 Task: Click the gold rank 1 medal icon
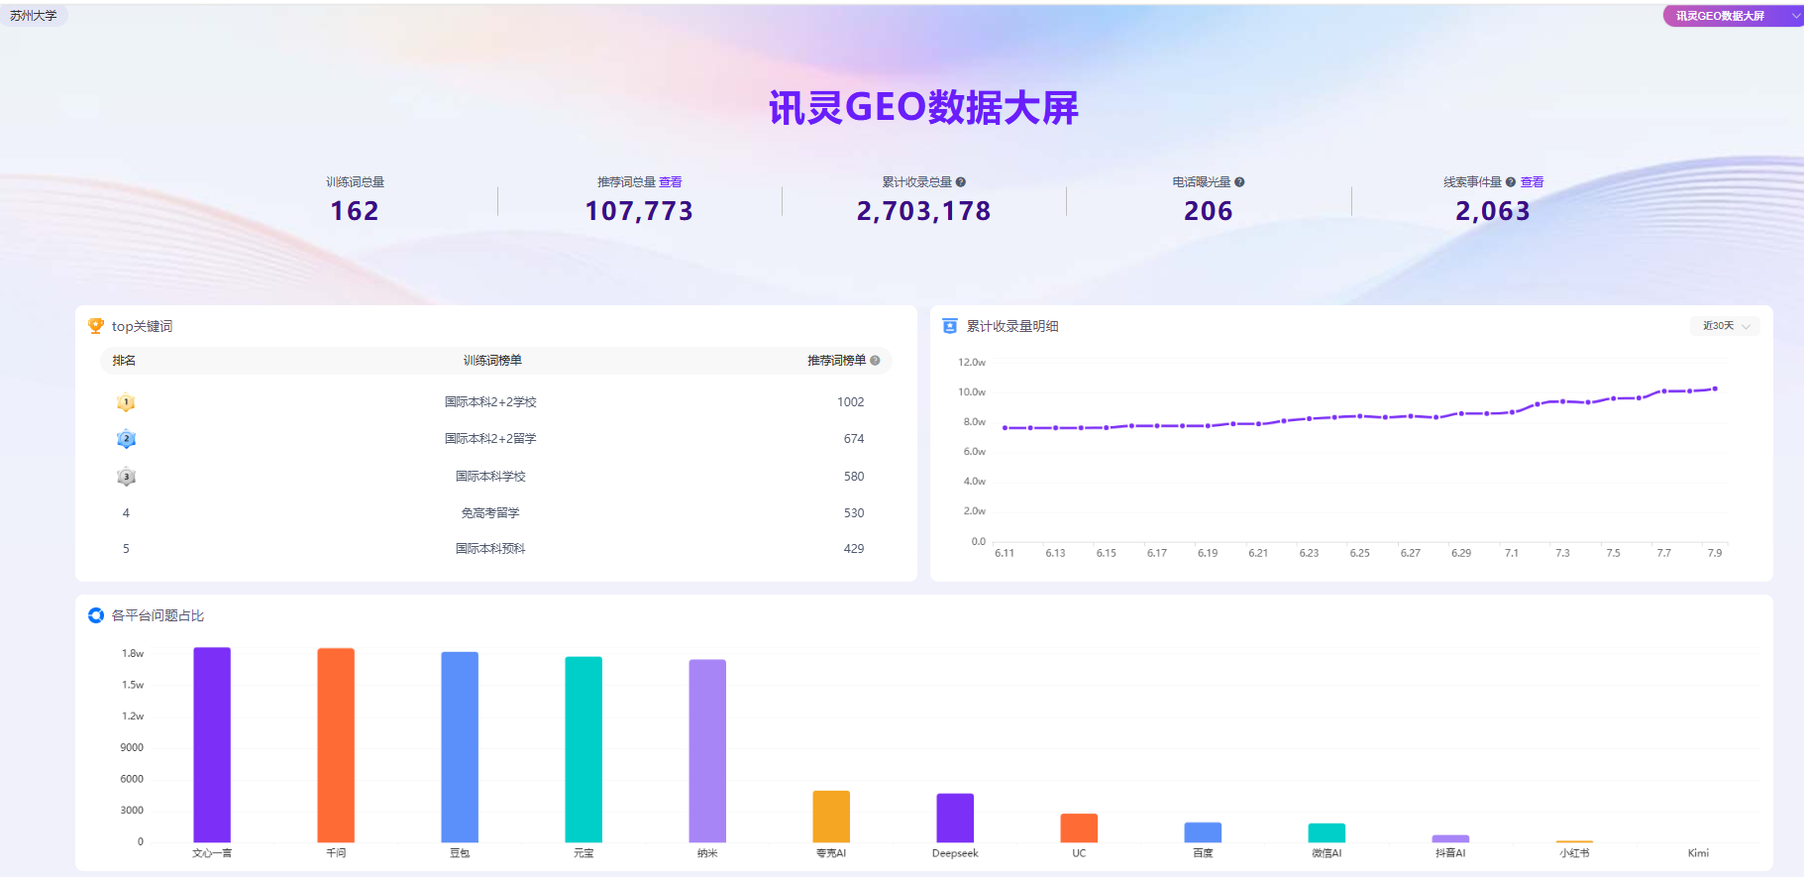tap(126, 402)
